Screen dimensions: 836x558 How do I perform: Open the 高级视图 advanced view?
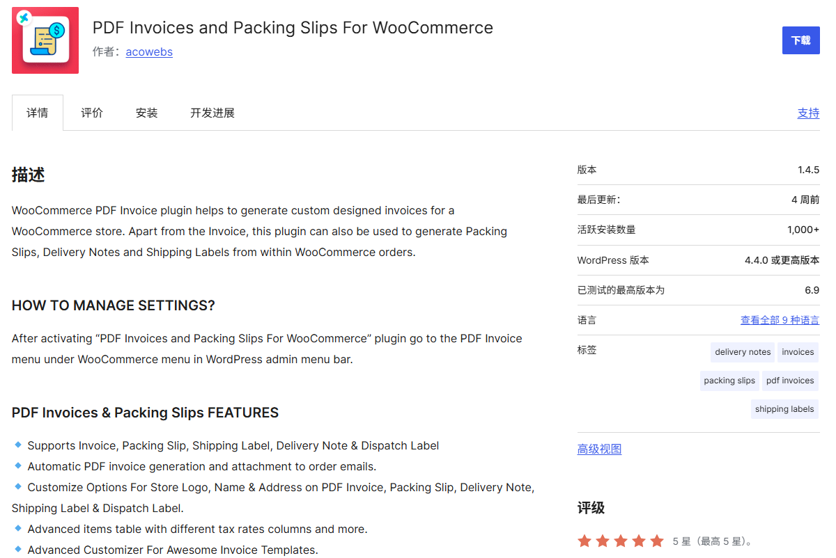pos(599,448)
